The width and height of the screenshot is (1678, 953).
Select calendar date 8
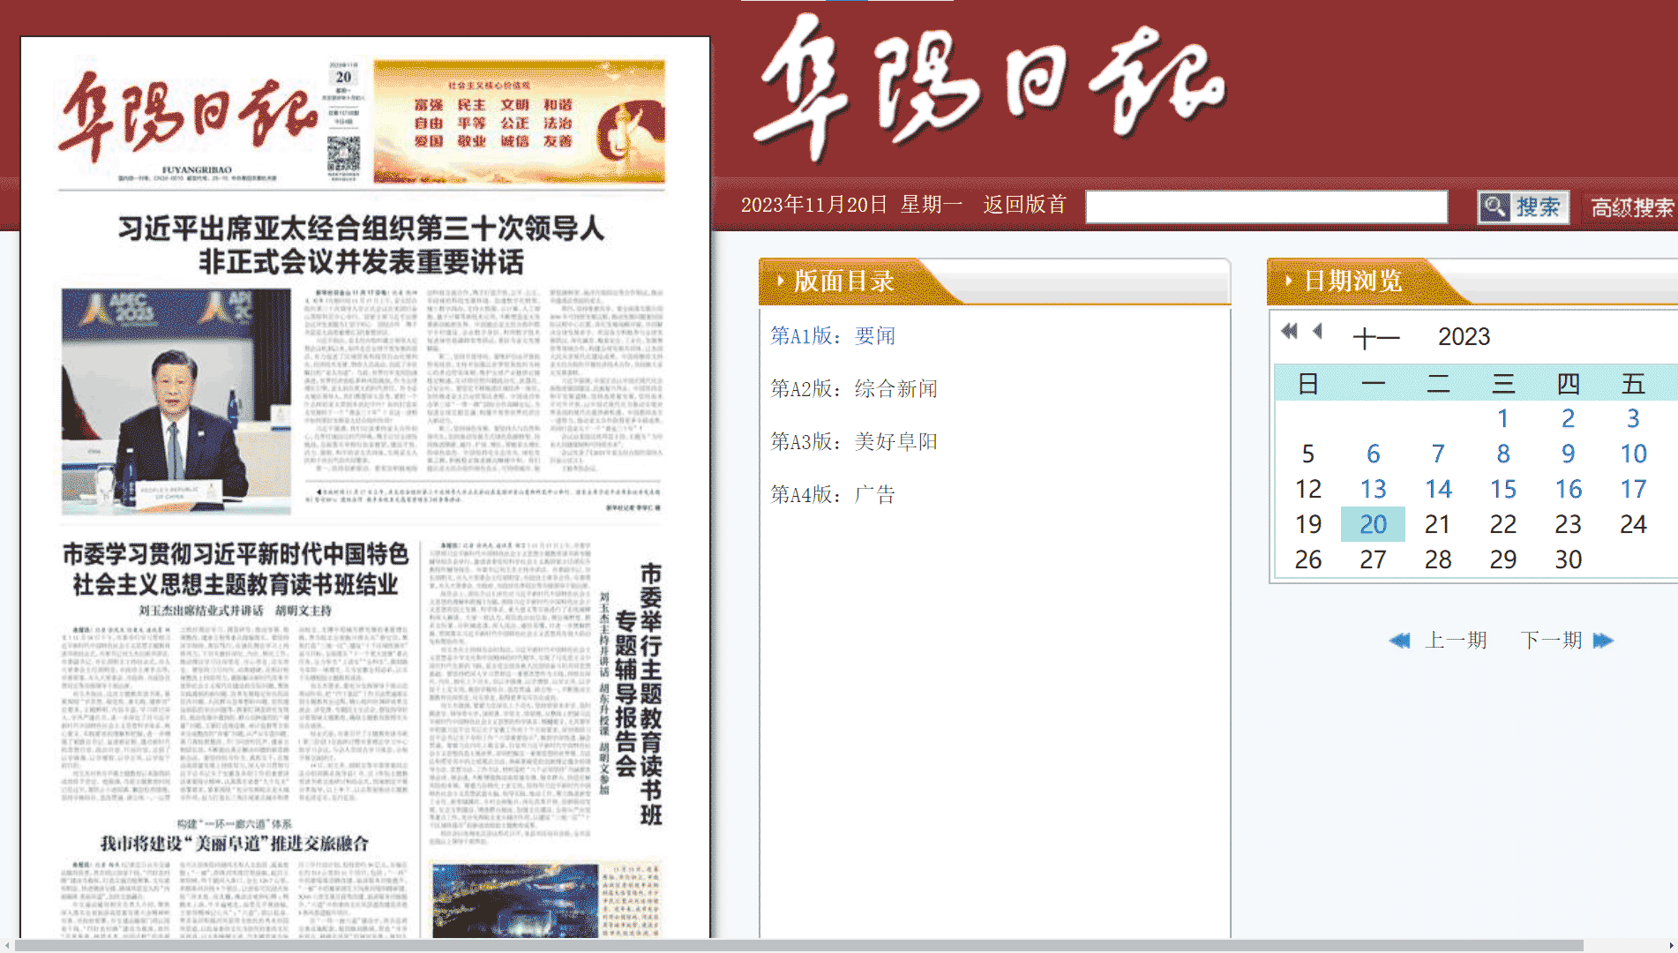pyautogui.click(x=1503, y=454)
